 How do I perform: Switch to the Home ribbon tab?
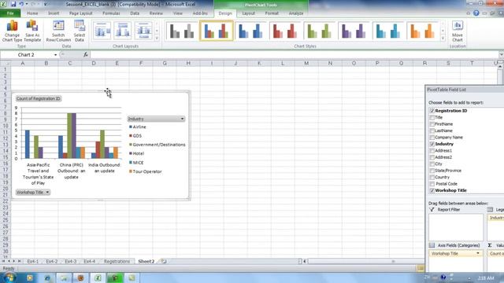[32, 13]
